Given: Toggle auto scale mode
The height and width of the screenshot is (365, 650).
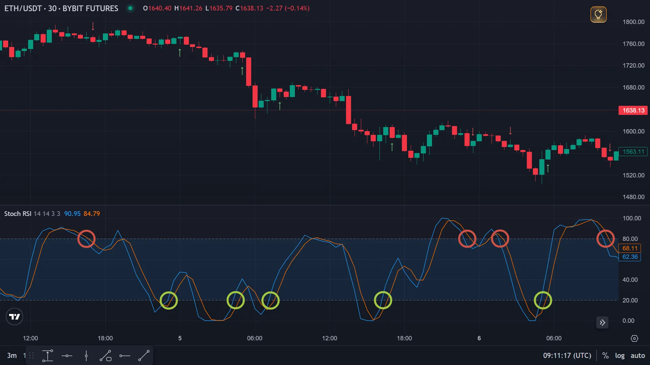Looking at the screenshot, I should (638, 356).
